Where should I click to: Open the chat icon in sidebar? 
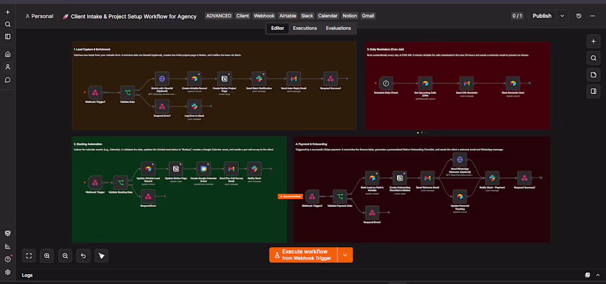[x=8, y=80]
